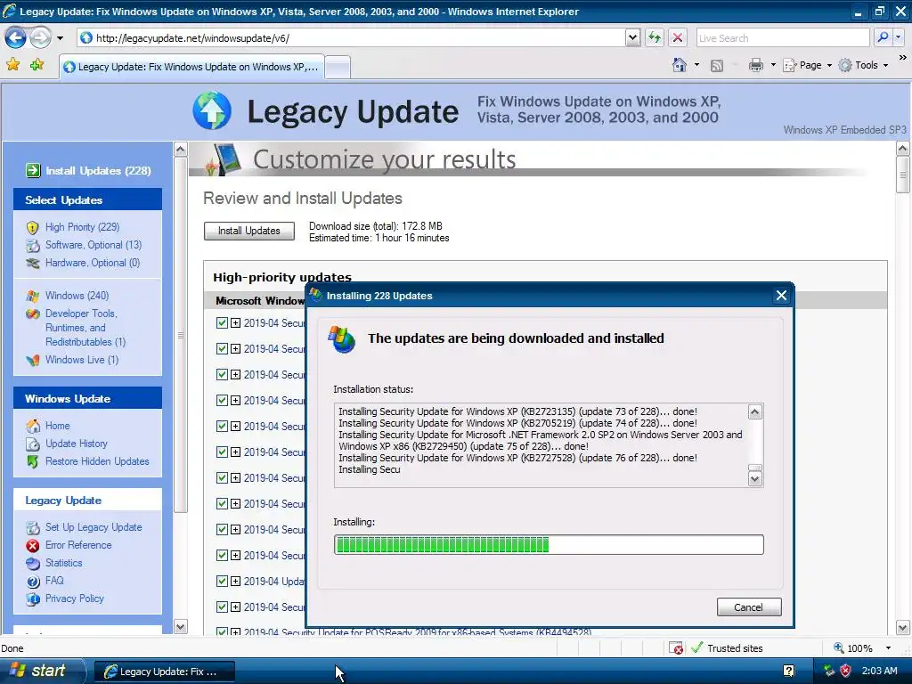Click the Windows Live (1) icon
Screen dimensions: 912x684
tap(33, 360)
